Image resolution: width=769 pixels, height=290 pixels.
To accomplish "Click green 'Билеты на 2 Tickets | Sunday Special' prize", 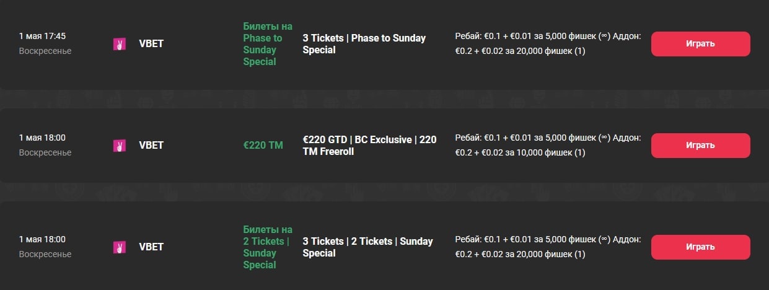I will pyautogui.click(x=267, y=247).
